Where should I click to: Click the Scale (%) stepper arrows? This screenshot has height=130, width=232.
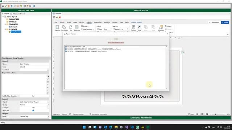click(x=48, y=108)
